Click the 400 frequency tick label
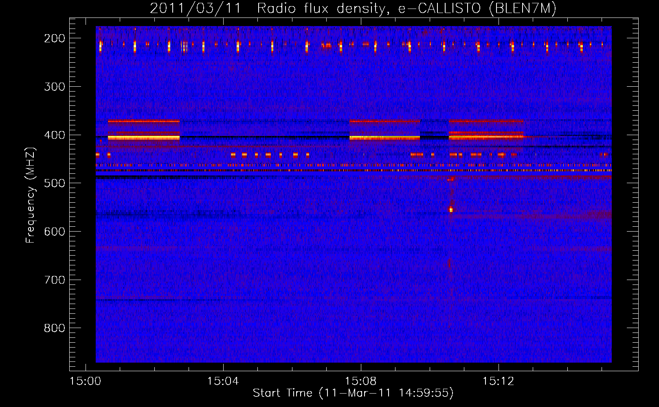This screenshot has height=407, width=659. click(x=55, y=135)
